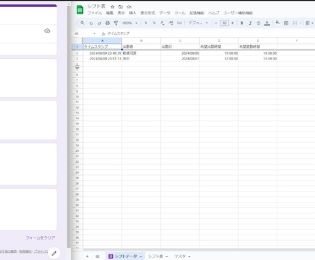
Task: Click the redo arrow in the toolbar
Action: click(99, 23)
